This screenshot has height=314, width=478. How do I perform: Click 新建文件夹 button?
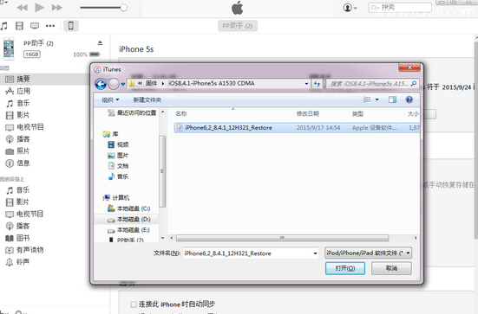(x=147, y=99)
